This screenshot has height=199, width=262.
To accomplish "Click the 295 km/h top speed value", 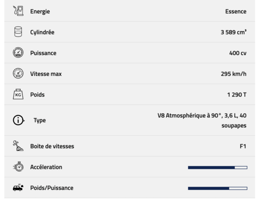I will tap(233, 74).
